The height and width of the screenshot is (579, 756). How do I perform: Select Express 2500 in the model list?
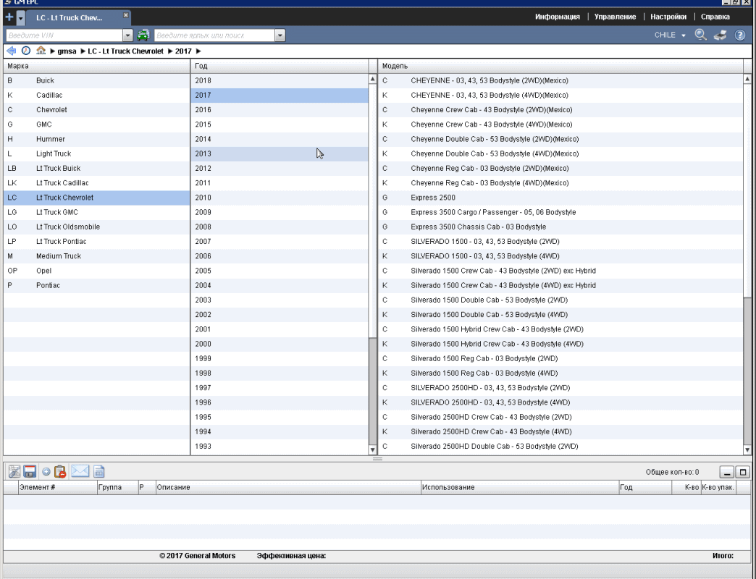coord(434,198)
